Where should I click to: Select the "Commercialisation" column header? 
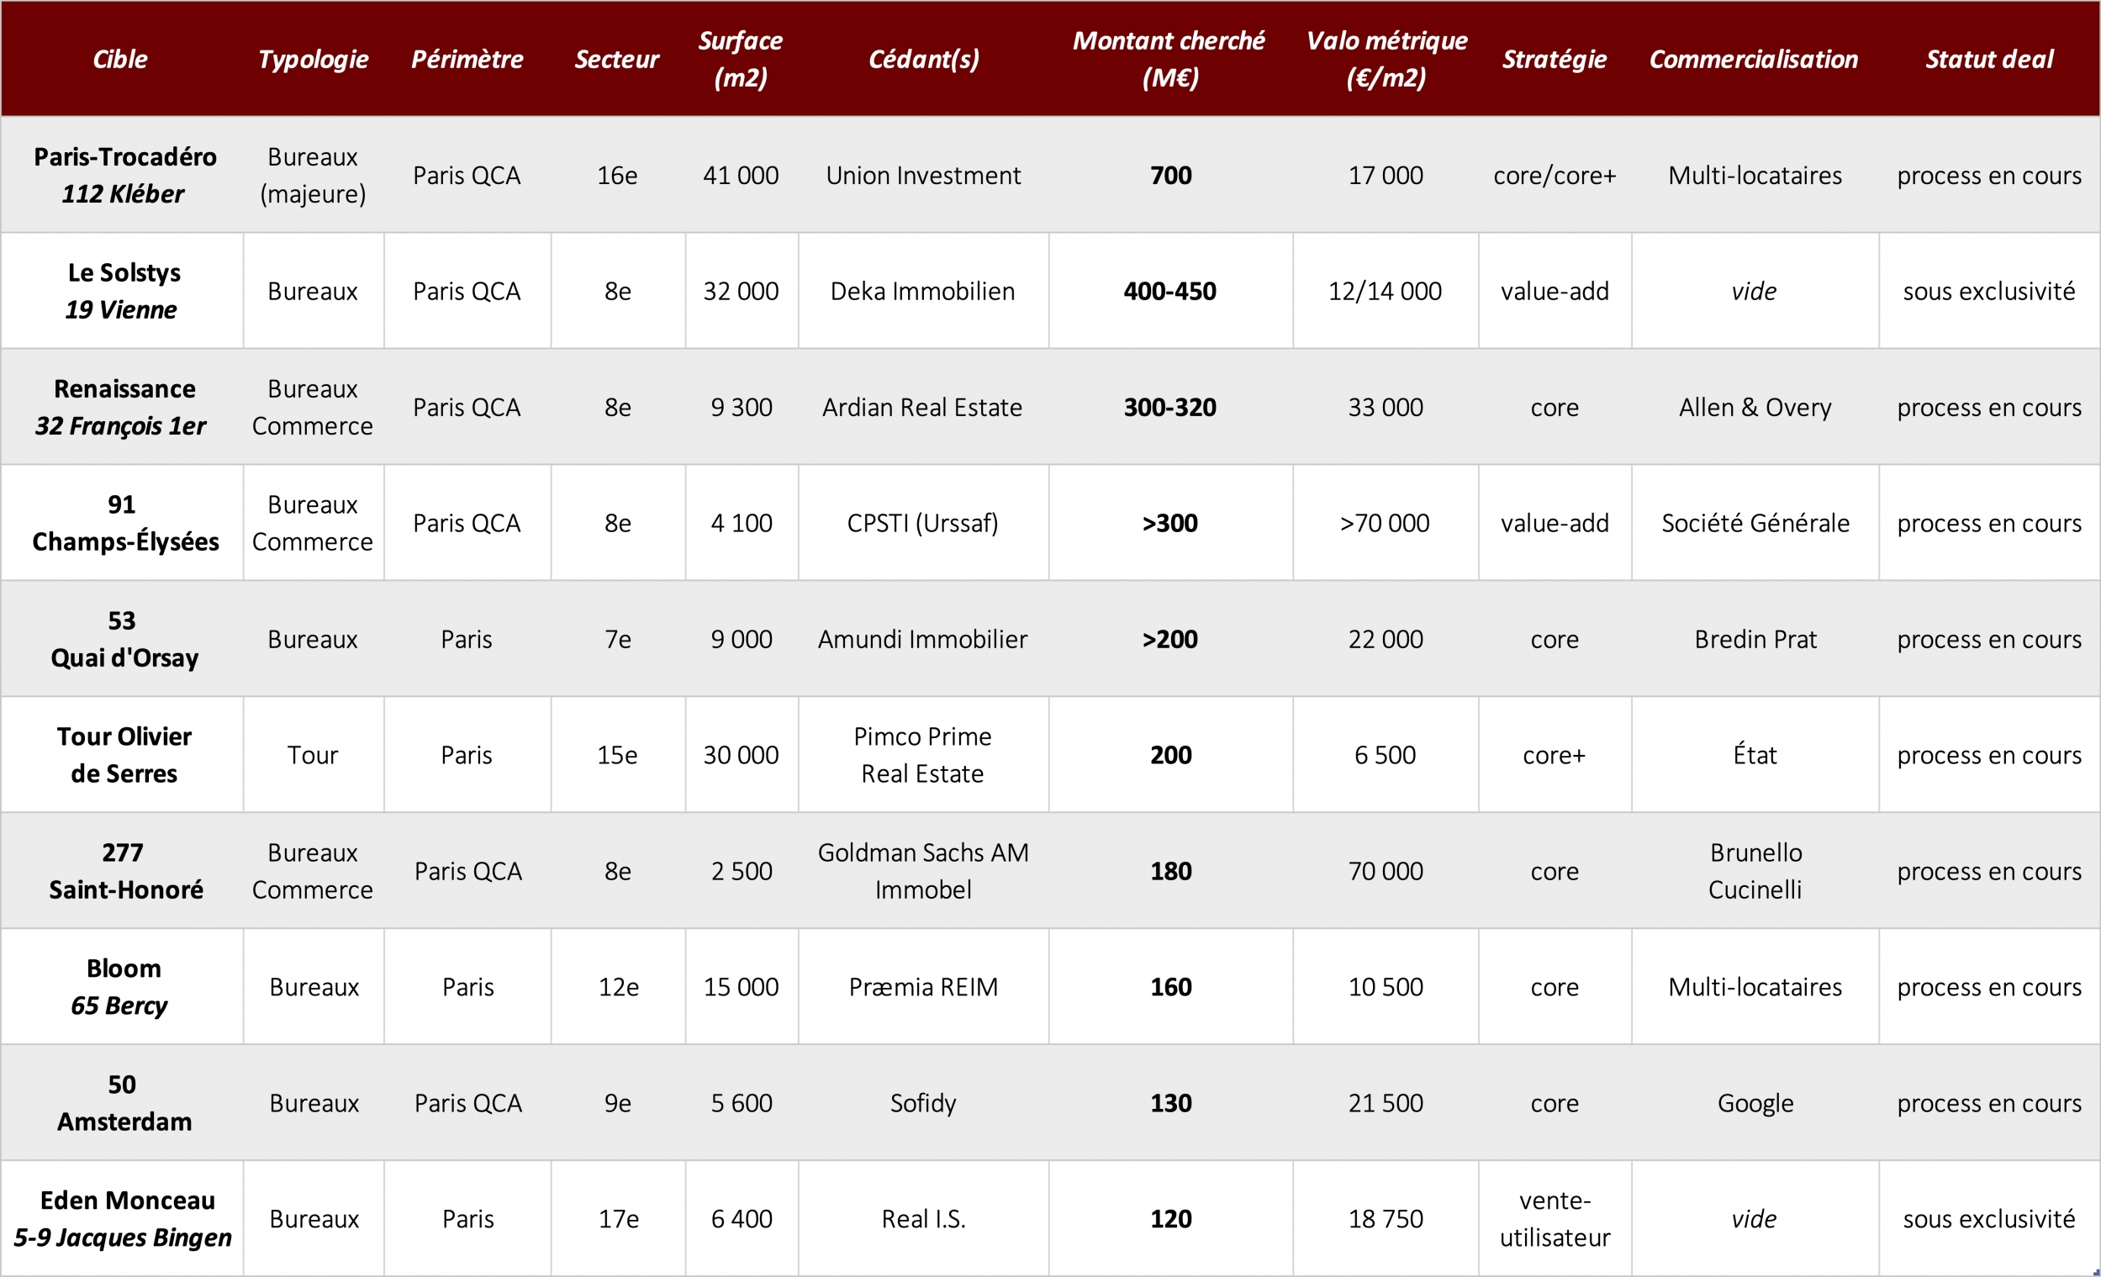pos(1753,59)
